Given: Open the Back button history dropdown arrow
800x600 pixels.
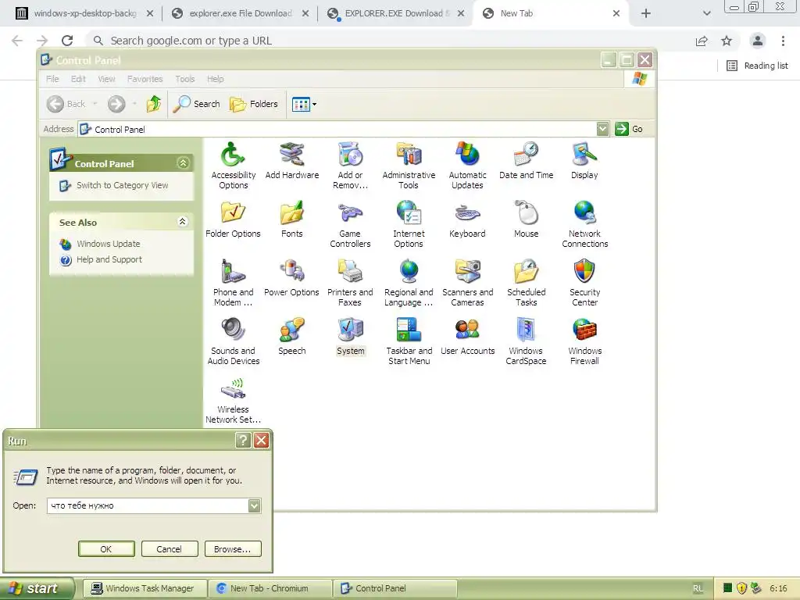Looking at the screenshot, I should pyautogui.click(x=95, y=104).
